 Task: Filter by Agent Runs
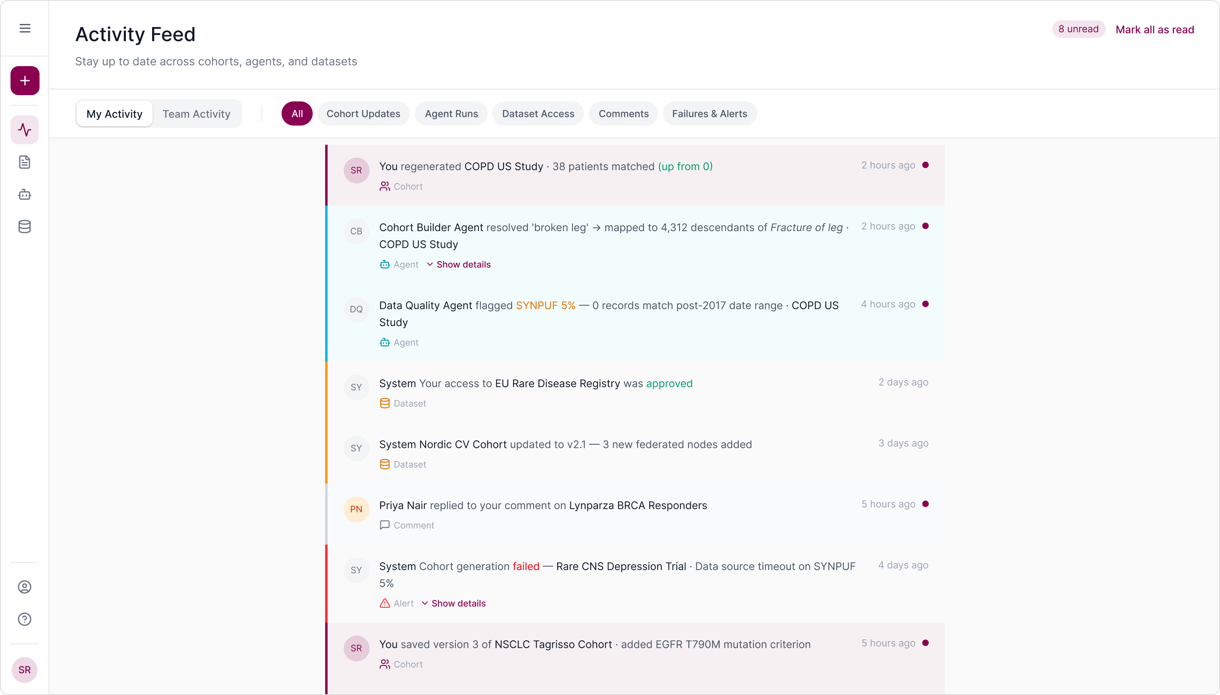(451, 114)
